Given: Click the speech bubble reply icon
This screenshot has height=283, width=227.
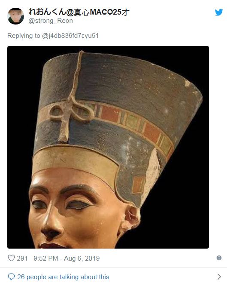Looking at the screenshot, I should (11, 277).
